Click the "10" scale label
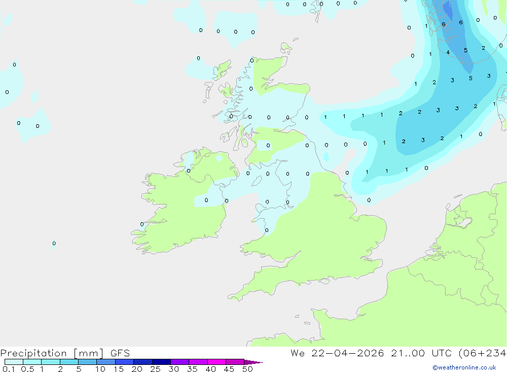Viewport: 507px width, 372px height. point(100,369)
